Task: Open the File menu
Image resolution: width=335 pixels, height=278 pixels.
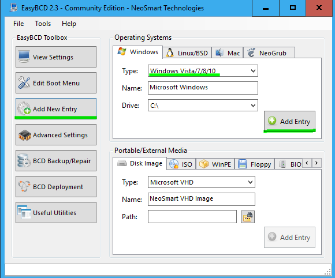Action: 18,24
